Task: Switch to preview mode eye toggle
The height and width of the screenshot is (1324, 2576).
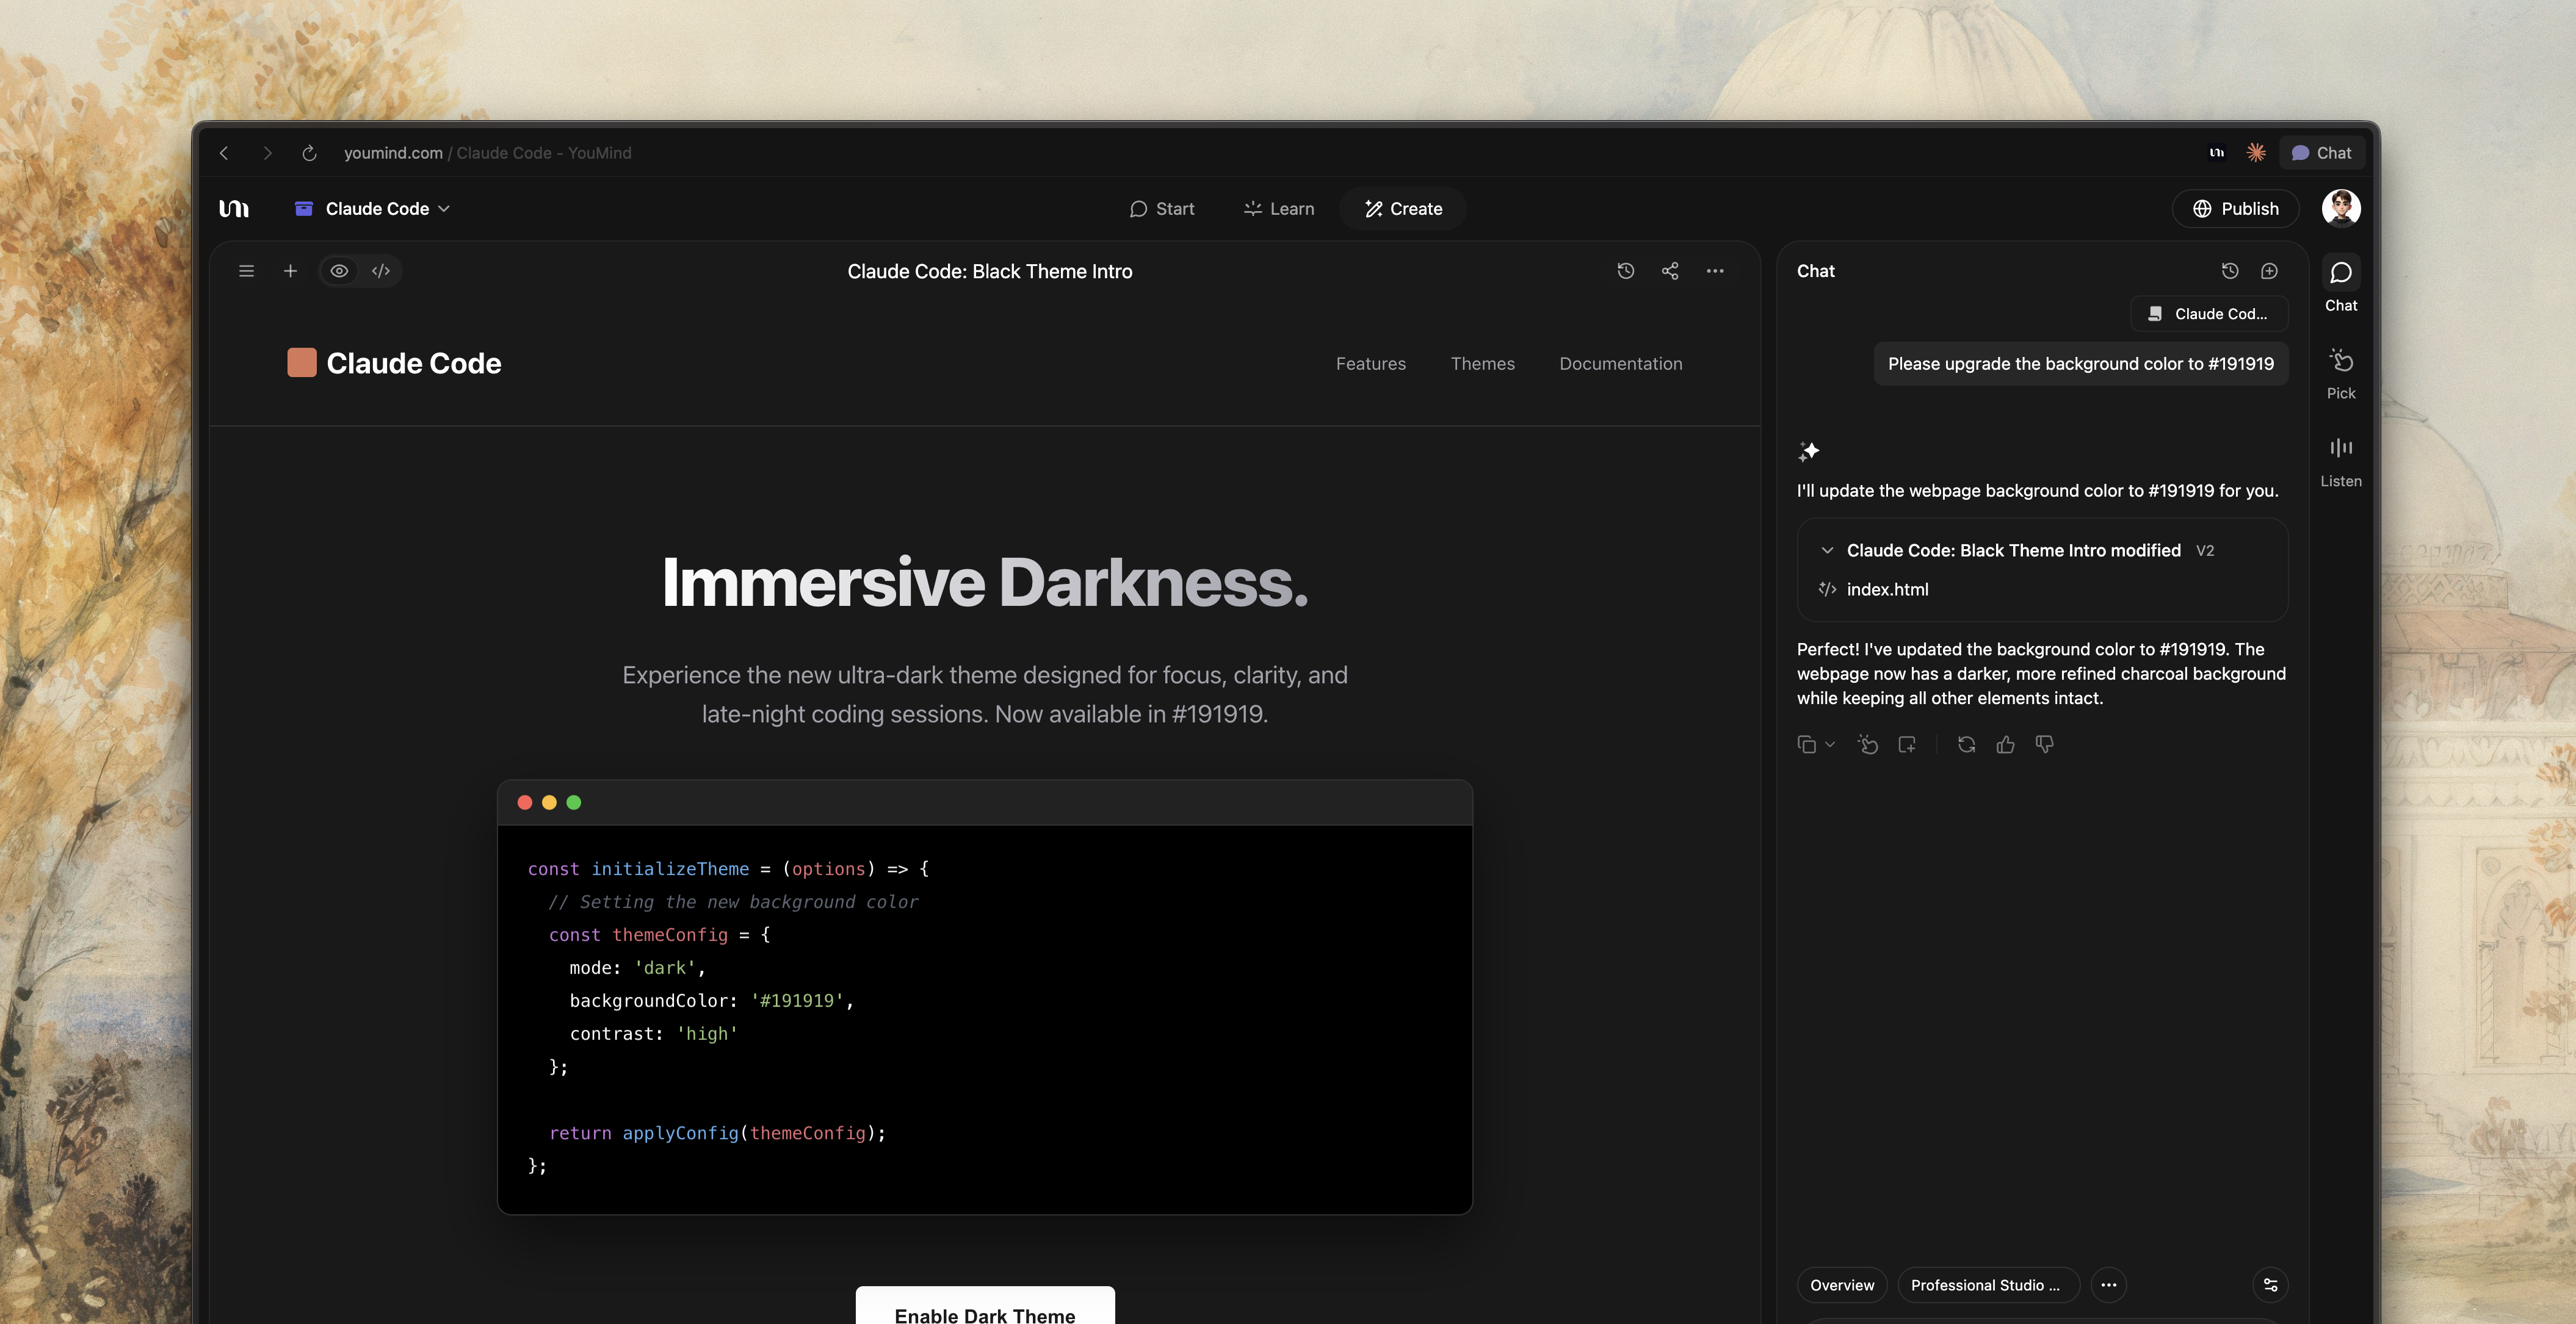Action: click(x=340, y=271)
